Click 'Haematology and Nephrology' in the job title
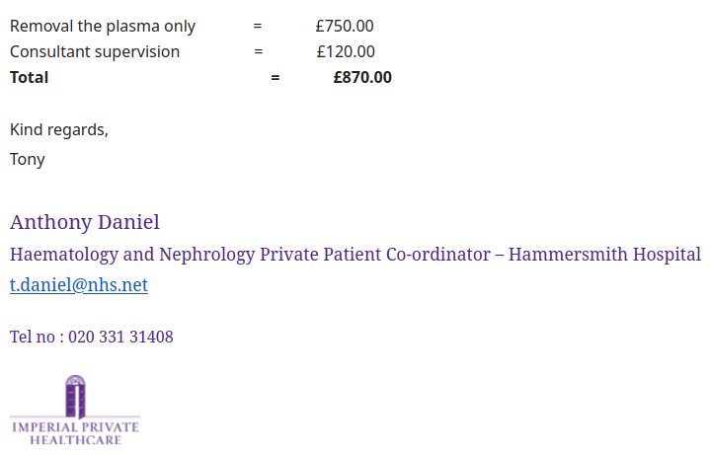 coord(132,255)
